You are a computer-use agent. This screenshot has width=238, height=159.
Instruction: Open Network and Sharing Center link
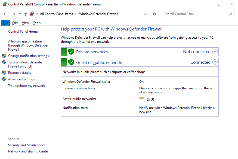coord(28,151)
